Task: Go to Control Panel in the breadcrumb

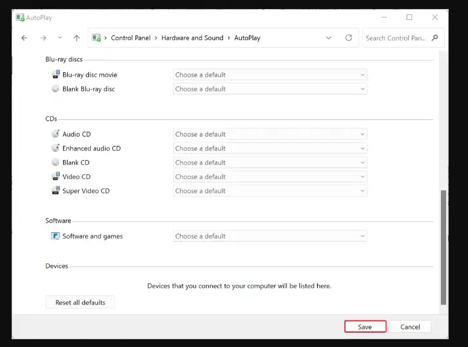Action: pyautogui.click(x=131, y=38)
